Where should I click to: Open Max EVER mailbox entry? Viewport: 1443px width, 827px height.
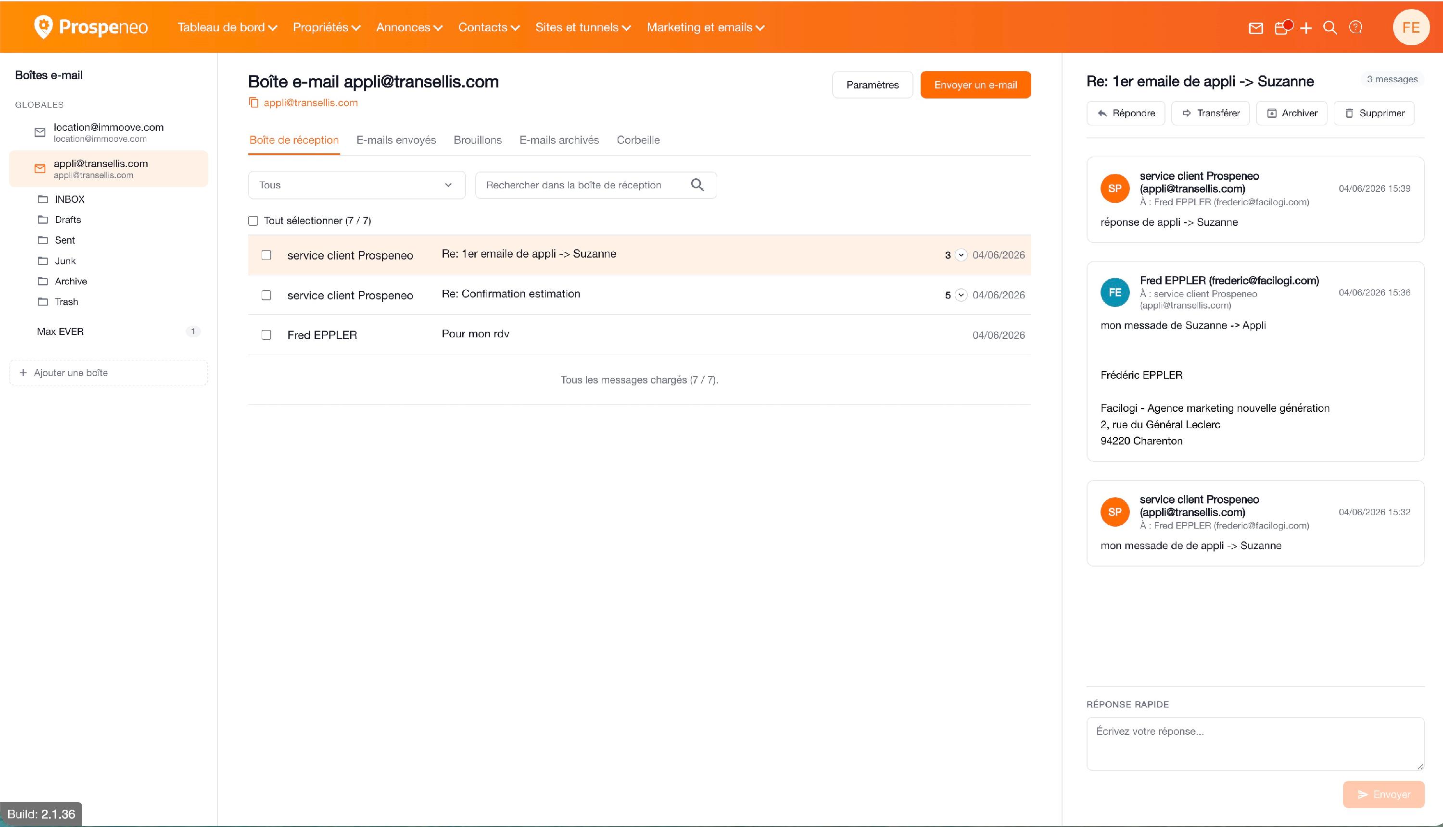[108, 331]
